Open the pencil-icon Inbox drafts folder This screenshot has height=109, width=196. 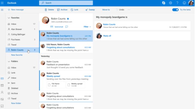tap(22, 78)
